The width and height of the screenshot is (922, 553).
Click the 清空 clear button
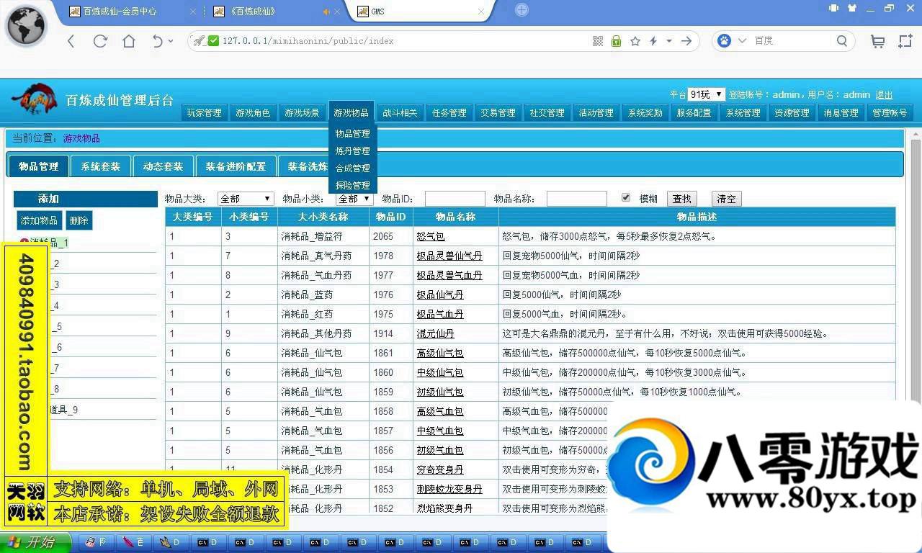(727, 199)
